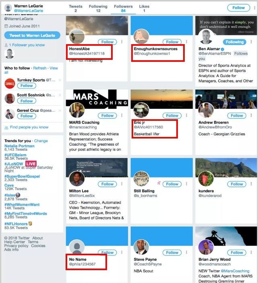Screen dimensions: 258x283
Task: Open three-dot menu on Milton Lee card
Action: (122, 184)
